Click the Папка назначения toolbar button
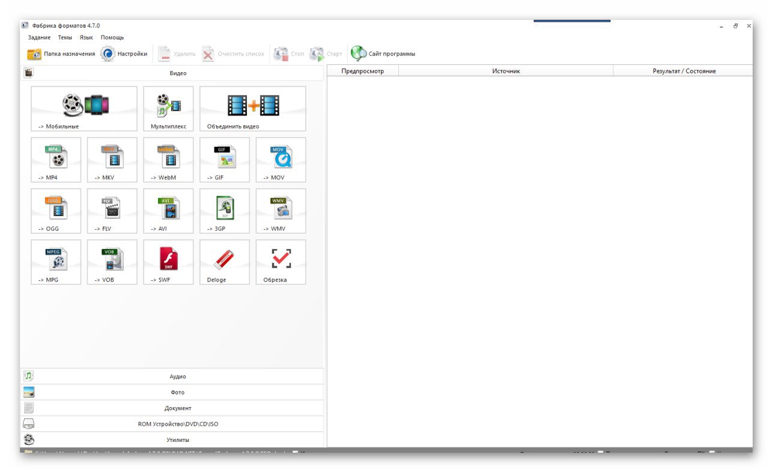This screenshot has height=469, width=769. pos(61,54)
